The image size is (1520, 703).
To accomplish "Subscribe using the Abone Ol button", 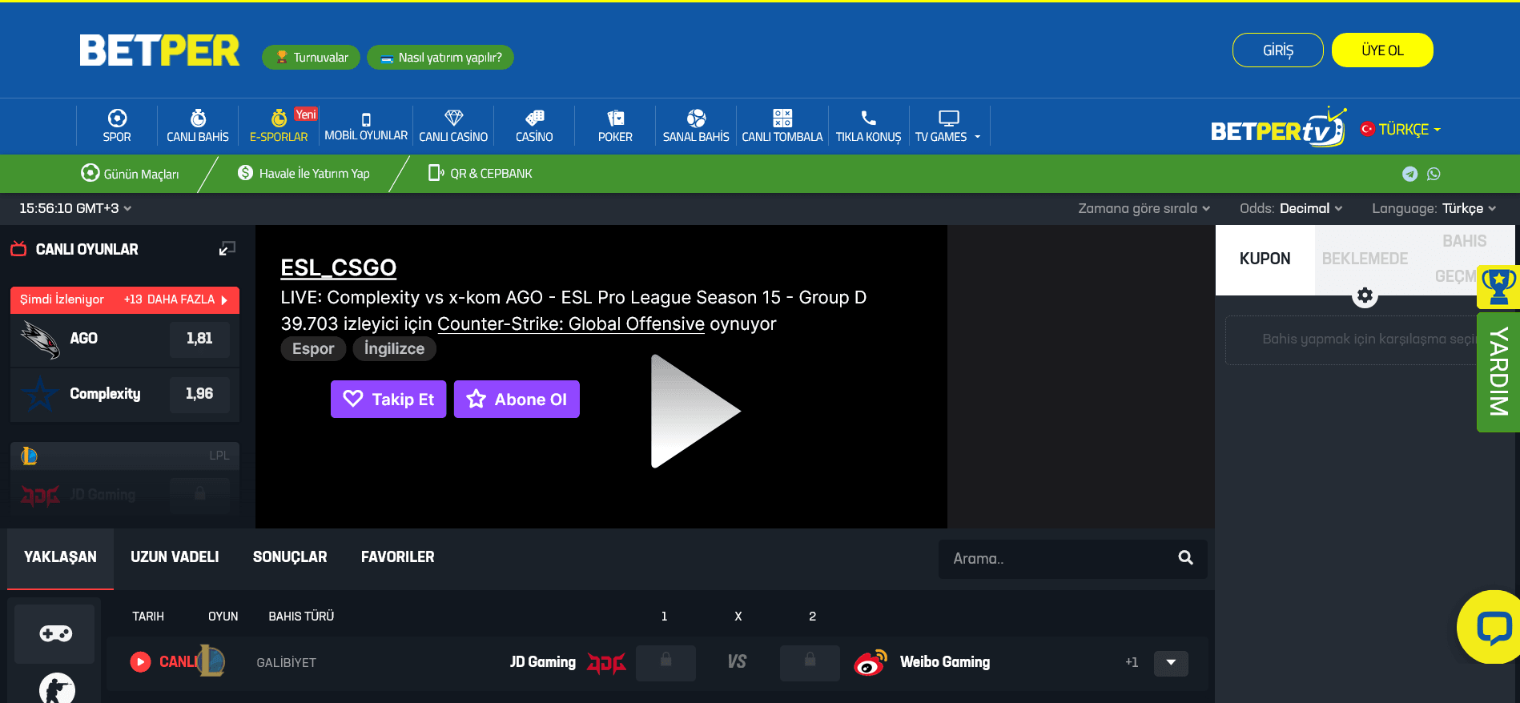I will click(517, 400).
